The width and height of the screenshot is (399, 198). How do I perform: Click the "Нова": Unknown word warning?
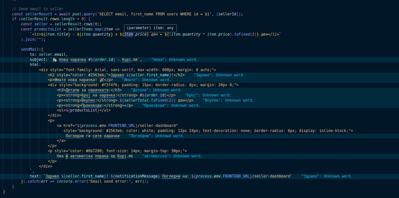click(x=175, y=60)
